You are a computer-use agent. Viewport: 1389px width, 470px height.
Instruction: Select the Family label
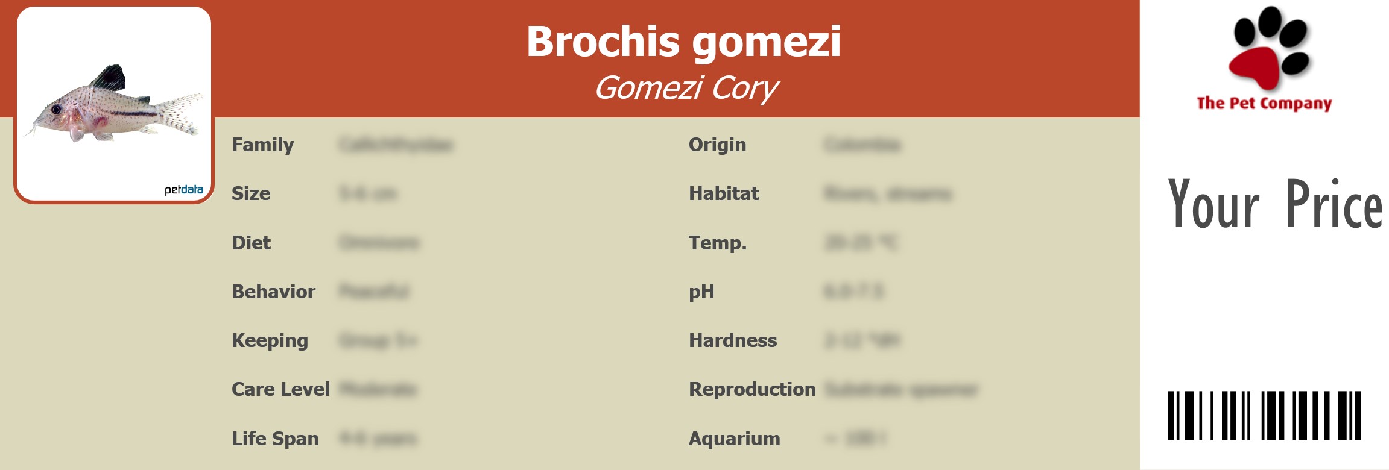[262, 145]
